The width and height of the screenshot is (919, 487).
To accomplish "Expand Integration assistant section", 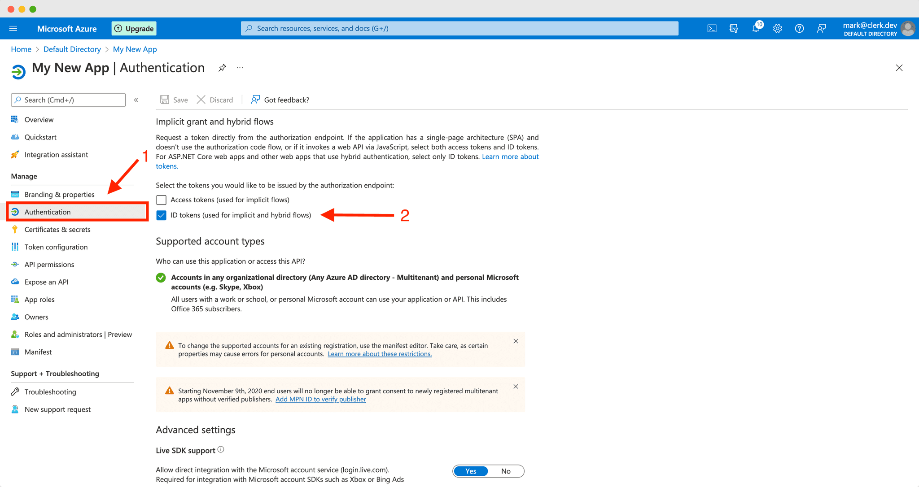I will 56,154.
